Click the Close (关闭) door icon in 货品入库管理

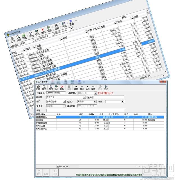pos(106,88)
